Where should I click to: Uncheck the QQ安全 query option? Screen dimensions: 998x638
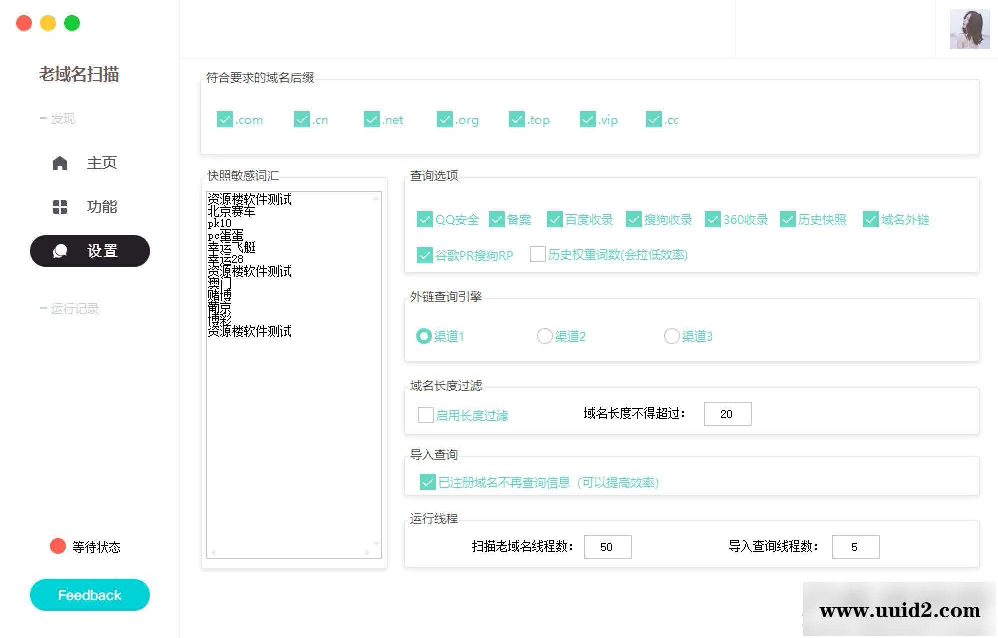point(425,219)
